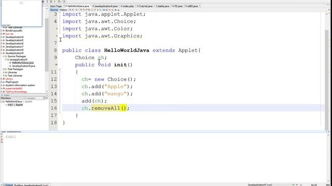Click the red Stop icon in Output panel
This screenshot has width=332, height=186.
point(2,139)
